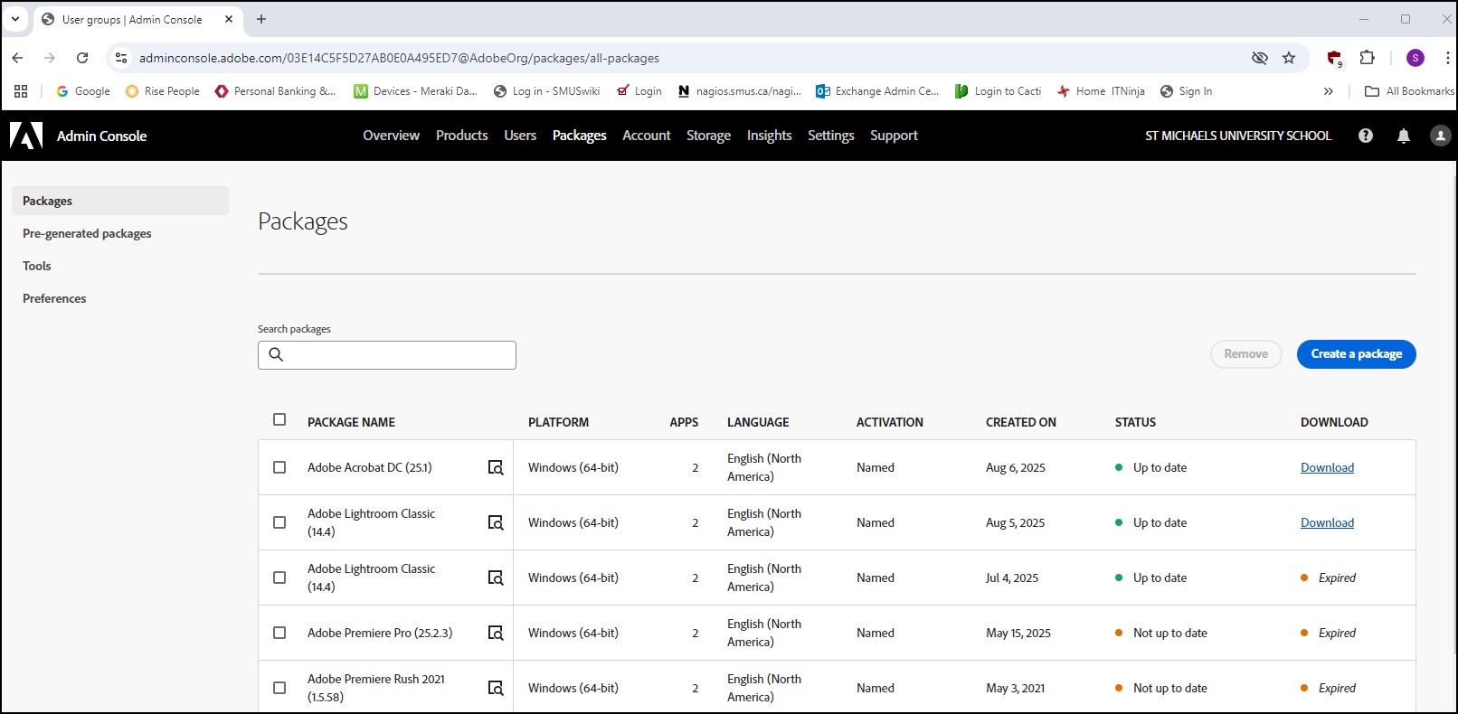This screenshot has height=714, width=1458.
Task: Select Packages in the sidebar
Action: (119, 201)
